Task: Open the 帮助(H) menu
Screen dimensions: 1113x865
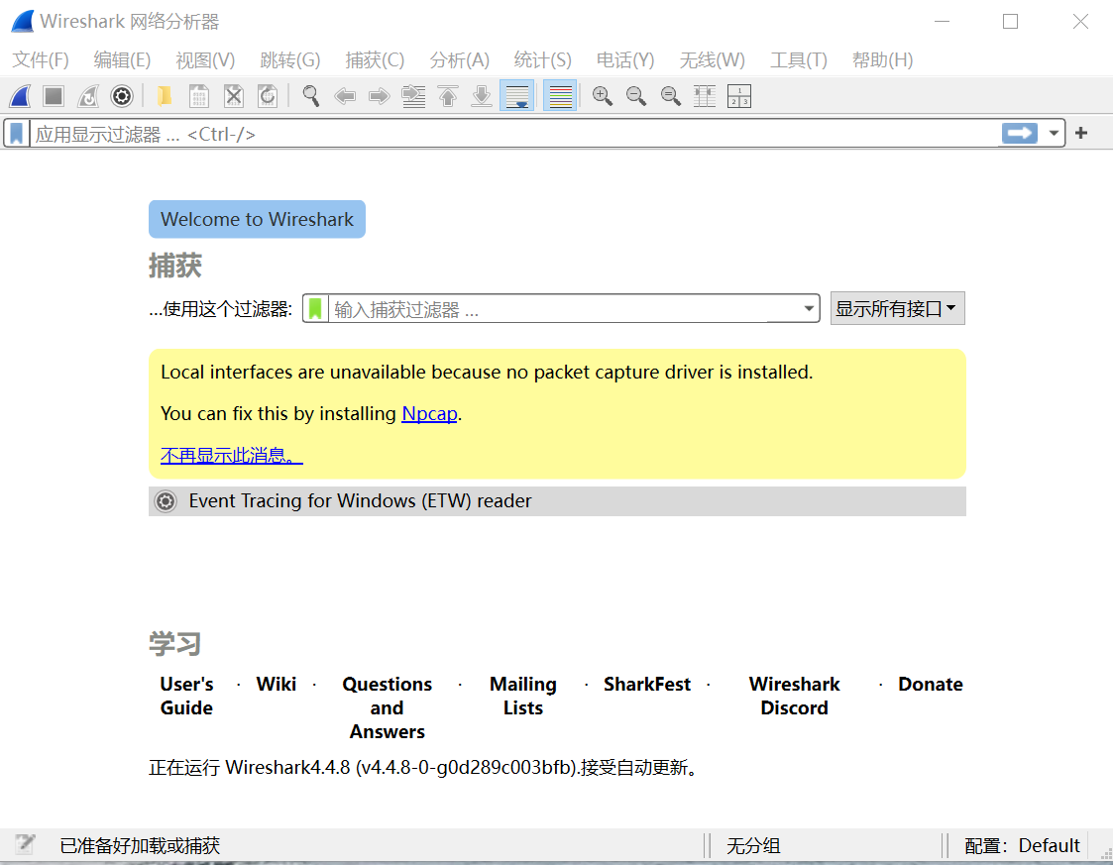Action: tap(882, 59)
